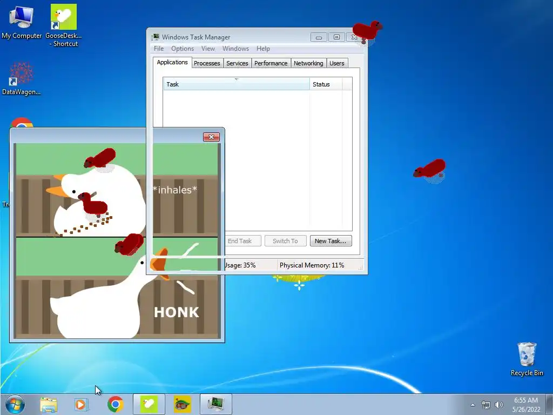Click the *inhales* text in goose meme
Screen dimensions: 553x415
(x=175, y=190)
